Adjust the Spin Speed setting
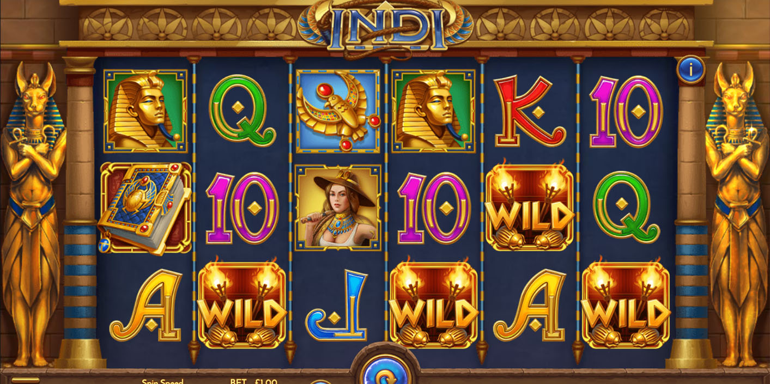The height and width of the screenshot is (384, 770). [x=163, y=381]
